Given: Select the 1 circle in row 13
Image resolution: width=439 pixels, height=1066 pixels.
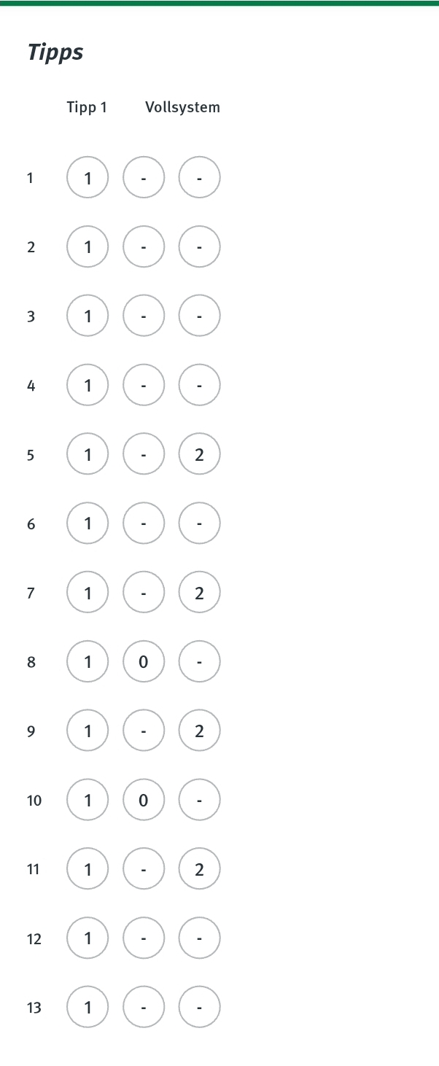Looking at the screenshot, I should [x=88, y=1007].
